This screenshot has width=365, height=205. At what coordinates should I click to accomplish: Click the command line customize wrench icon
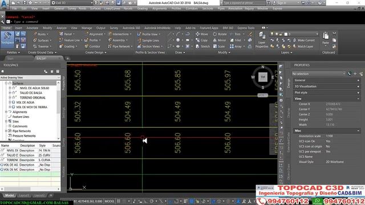click(2, 22)
